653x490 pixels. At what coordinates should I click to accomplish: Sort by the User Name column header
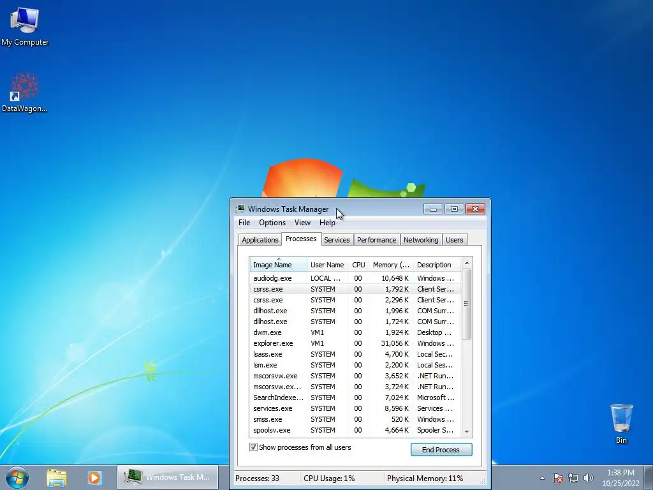click(x=327, y=265)
